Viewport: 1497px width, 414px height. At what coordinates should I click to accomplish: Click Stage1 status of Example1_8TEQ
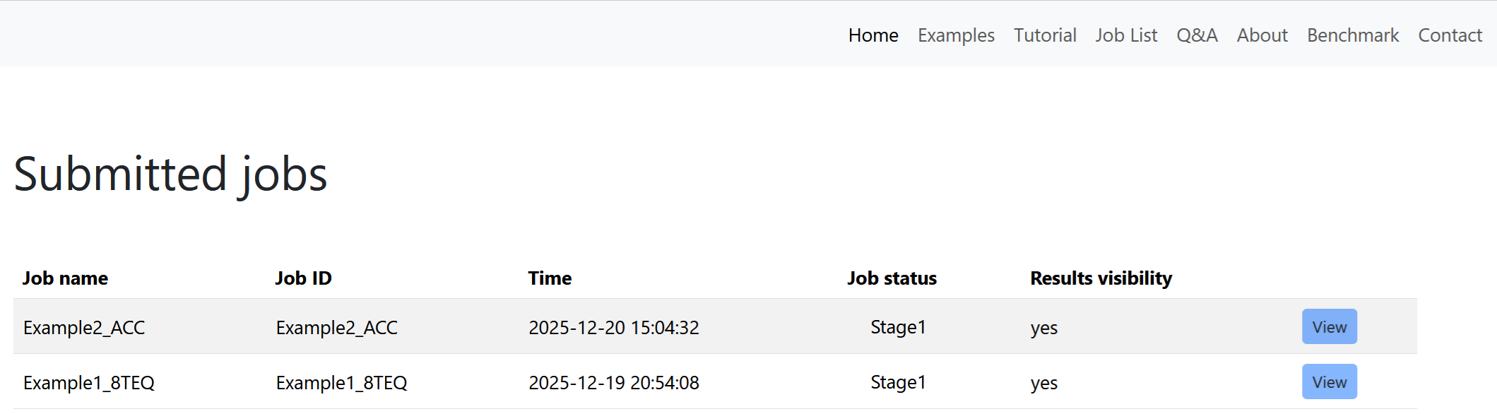click(898, 382)
